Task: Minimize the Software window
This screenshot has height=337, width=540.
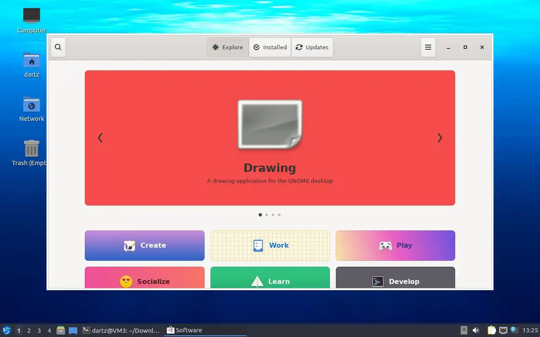Action: [448, 48]
